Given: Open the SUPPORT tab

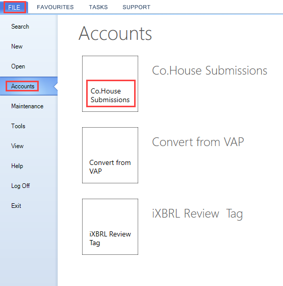Looking at the screenshot, I should pos(137,7).
